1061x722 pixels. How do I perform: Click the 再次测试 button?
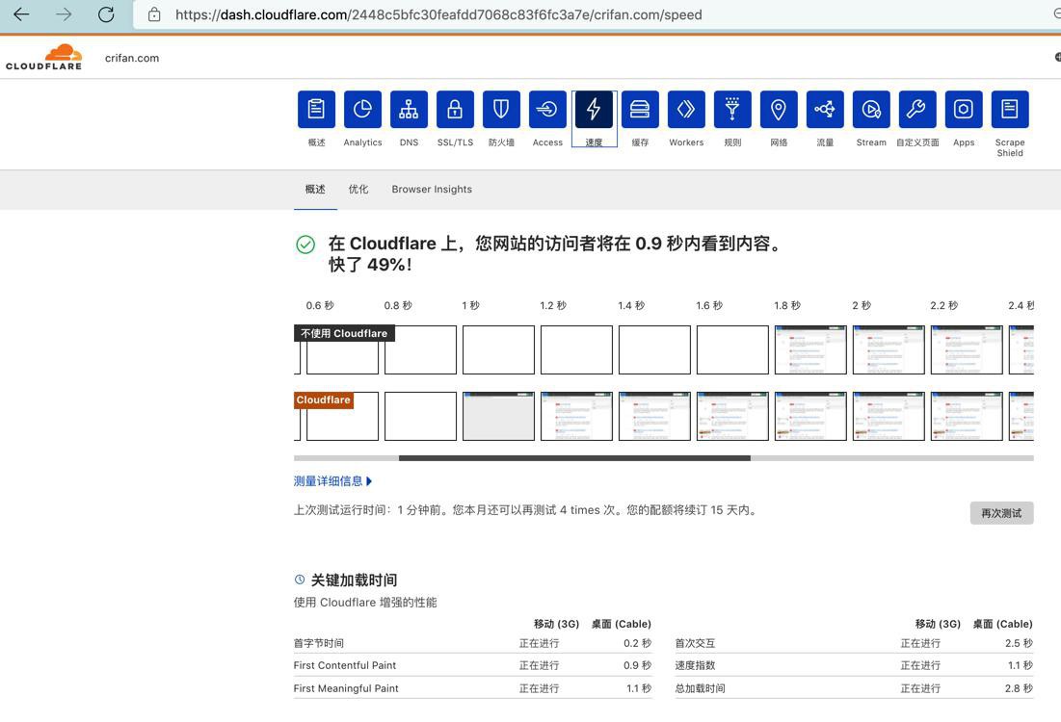(1001, 513)
